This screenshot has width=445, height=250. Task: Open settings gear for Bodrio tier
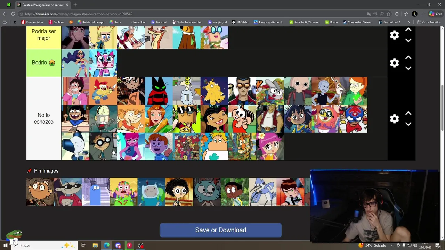[x=394, y=63]
